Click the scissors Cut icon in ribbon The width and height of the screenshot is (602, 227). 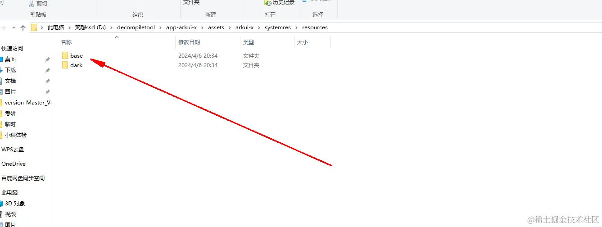tap(32, 4)
